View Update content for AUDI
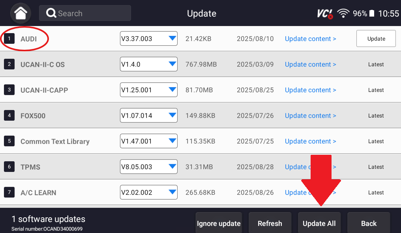This screenshot has height=233, width=401. click(310, 38)
